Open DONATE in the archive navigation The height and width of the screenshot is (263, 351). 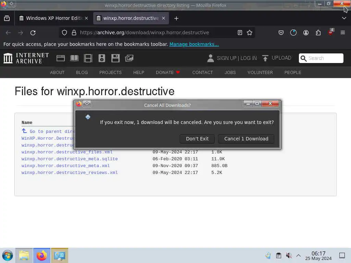[168, 73]
